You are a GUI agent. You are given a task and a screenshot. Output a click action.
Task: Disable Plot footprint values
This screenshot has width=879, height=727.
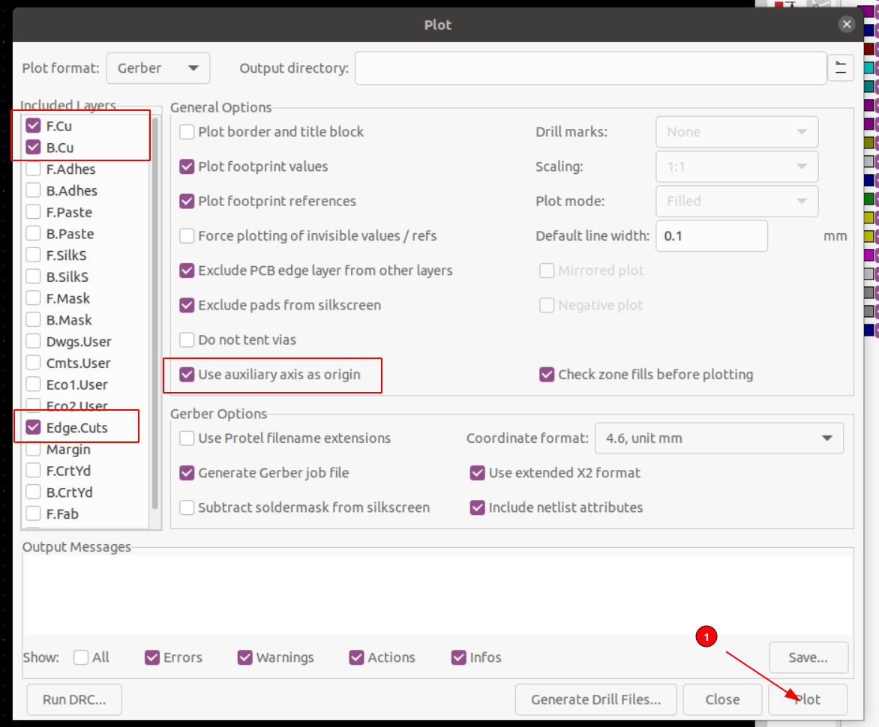187,166
